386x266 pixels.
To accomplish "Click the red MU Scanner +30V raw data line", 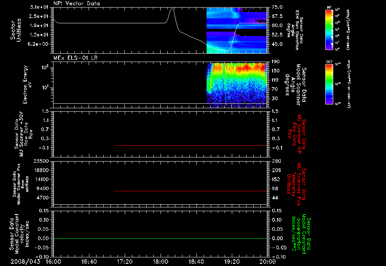I will pos(191,145).
